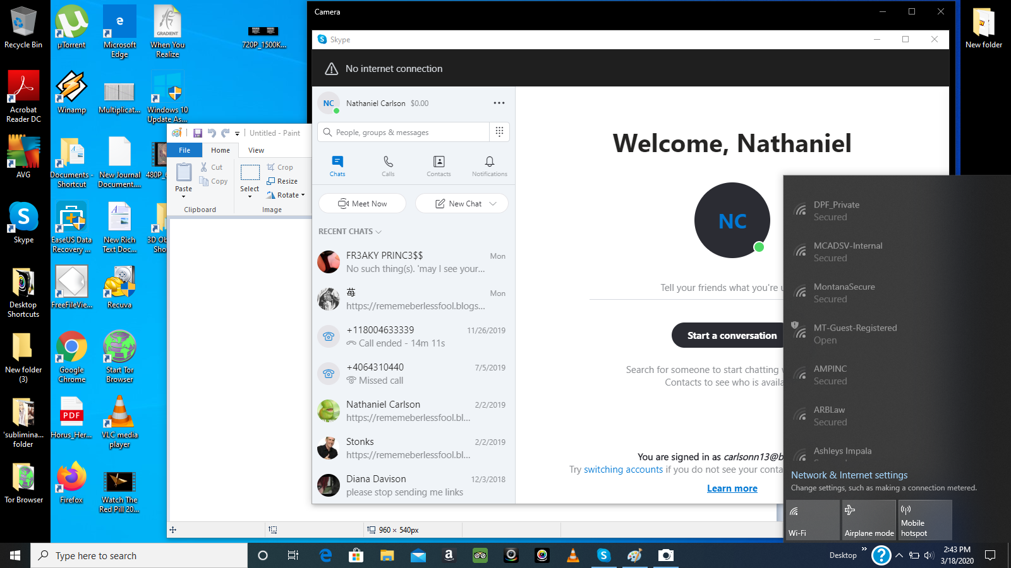Image resolution: width=1011 pixels, height=568 pixels.
Task: Switch to Skype Chats tab
Action: (x=337, y=167)
